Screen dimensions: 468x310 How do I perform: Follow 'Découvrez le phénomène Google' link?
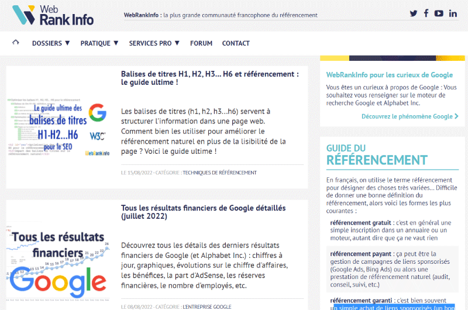[x=410, y=116]
